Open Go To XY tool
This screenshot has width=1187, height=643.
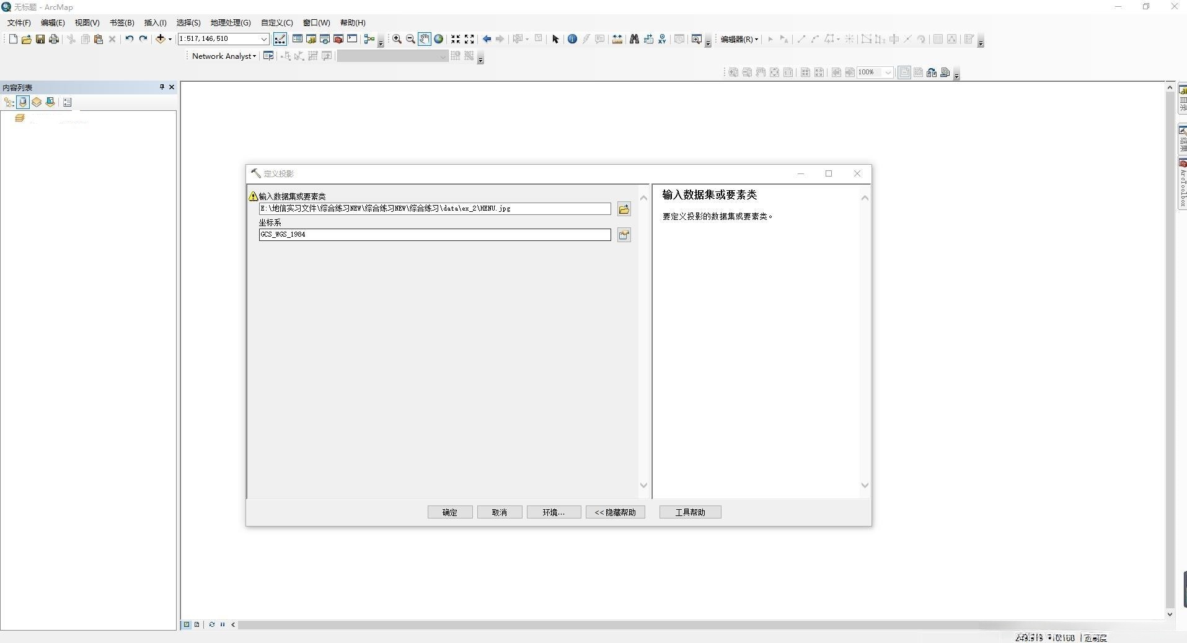pos(662,39)
